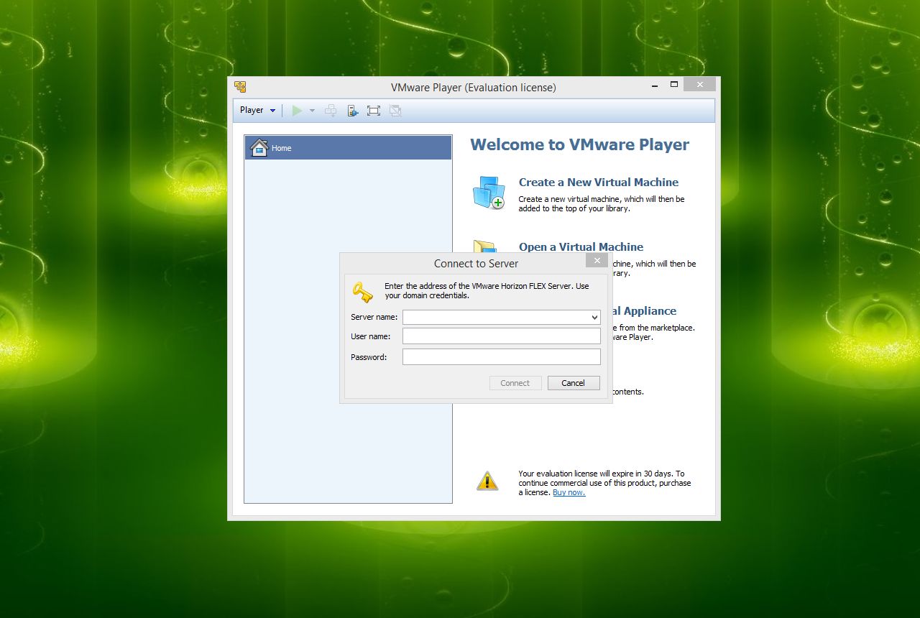Click the Create a New Virtual Machine icon

click(x=489, y=193)
